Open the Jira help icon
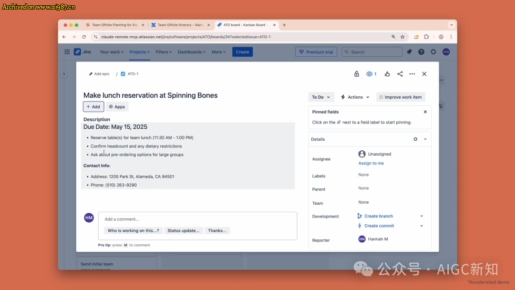The image size is (515, 290). pyautogui.click(x=421, y=52)
